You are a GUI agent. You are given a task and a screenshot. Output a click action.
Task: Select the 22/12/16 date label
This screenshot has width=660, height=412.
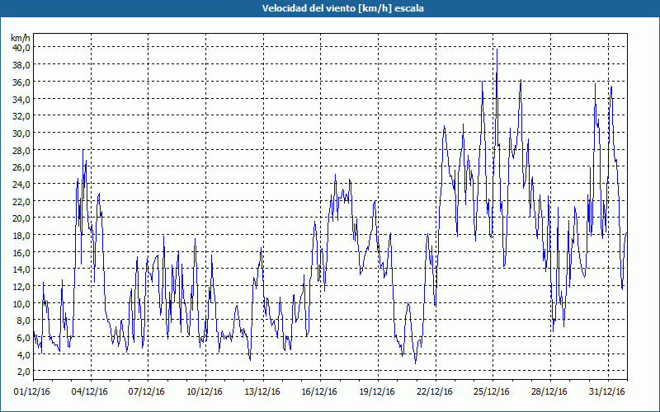(435, 391)
